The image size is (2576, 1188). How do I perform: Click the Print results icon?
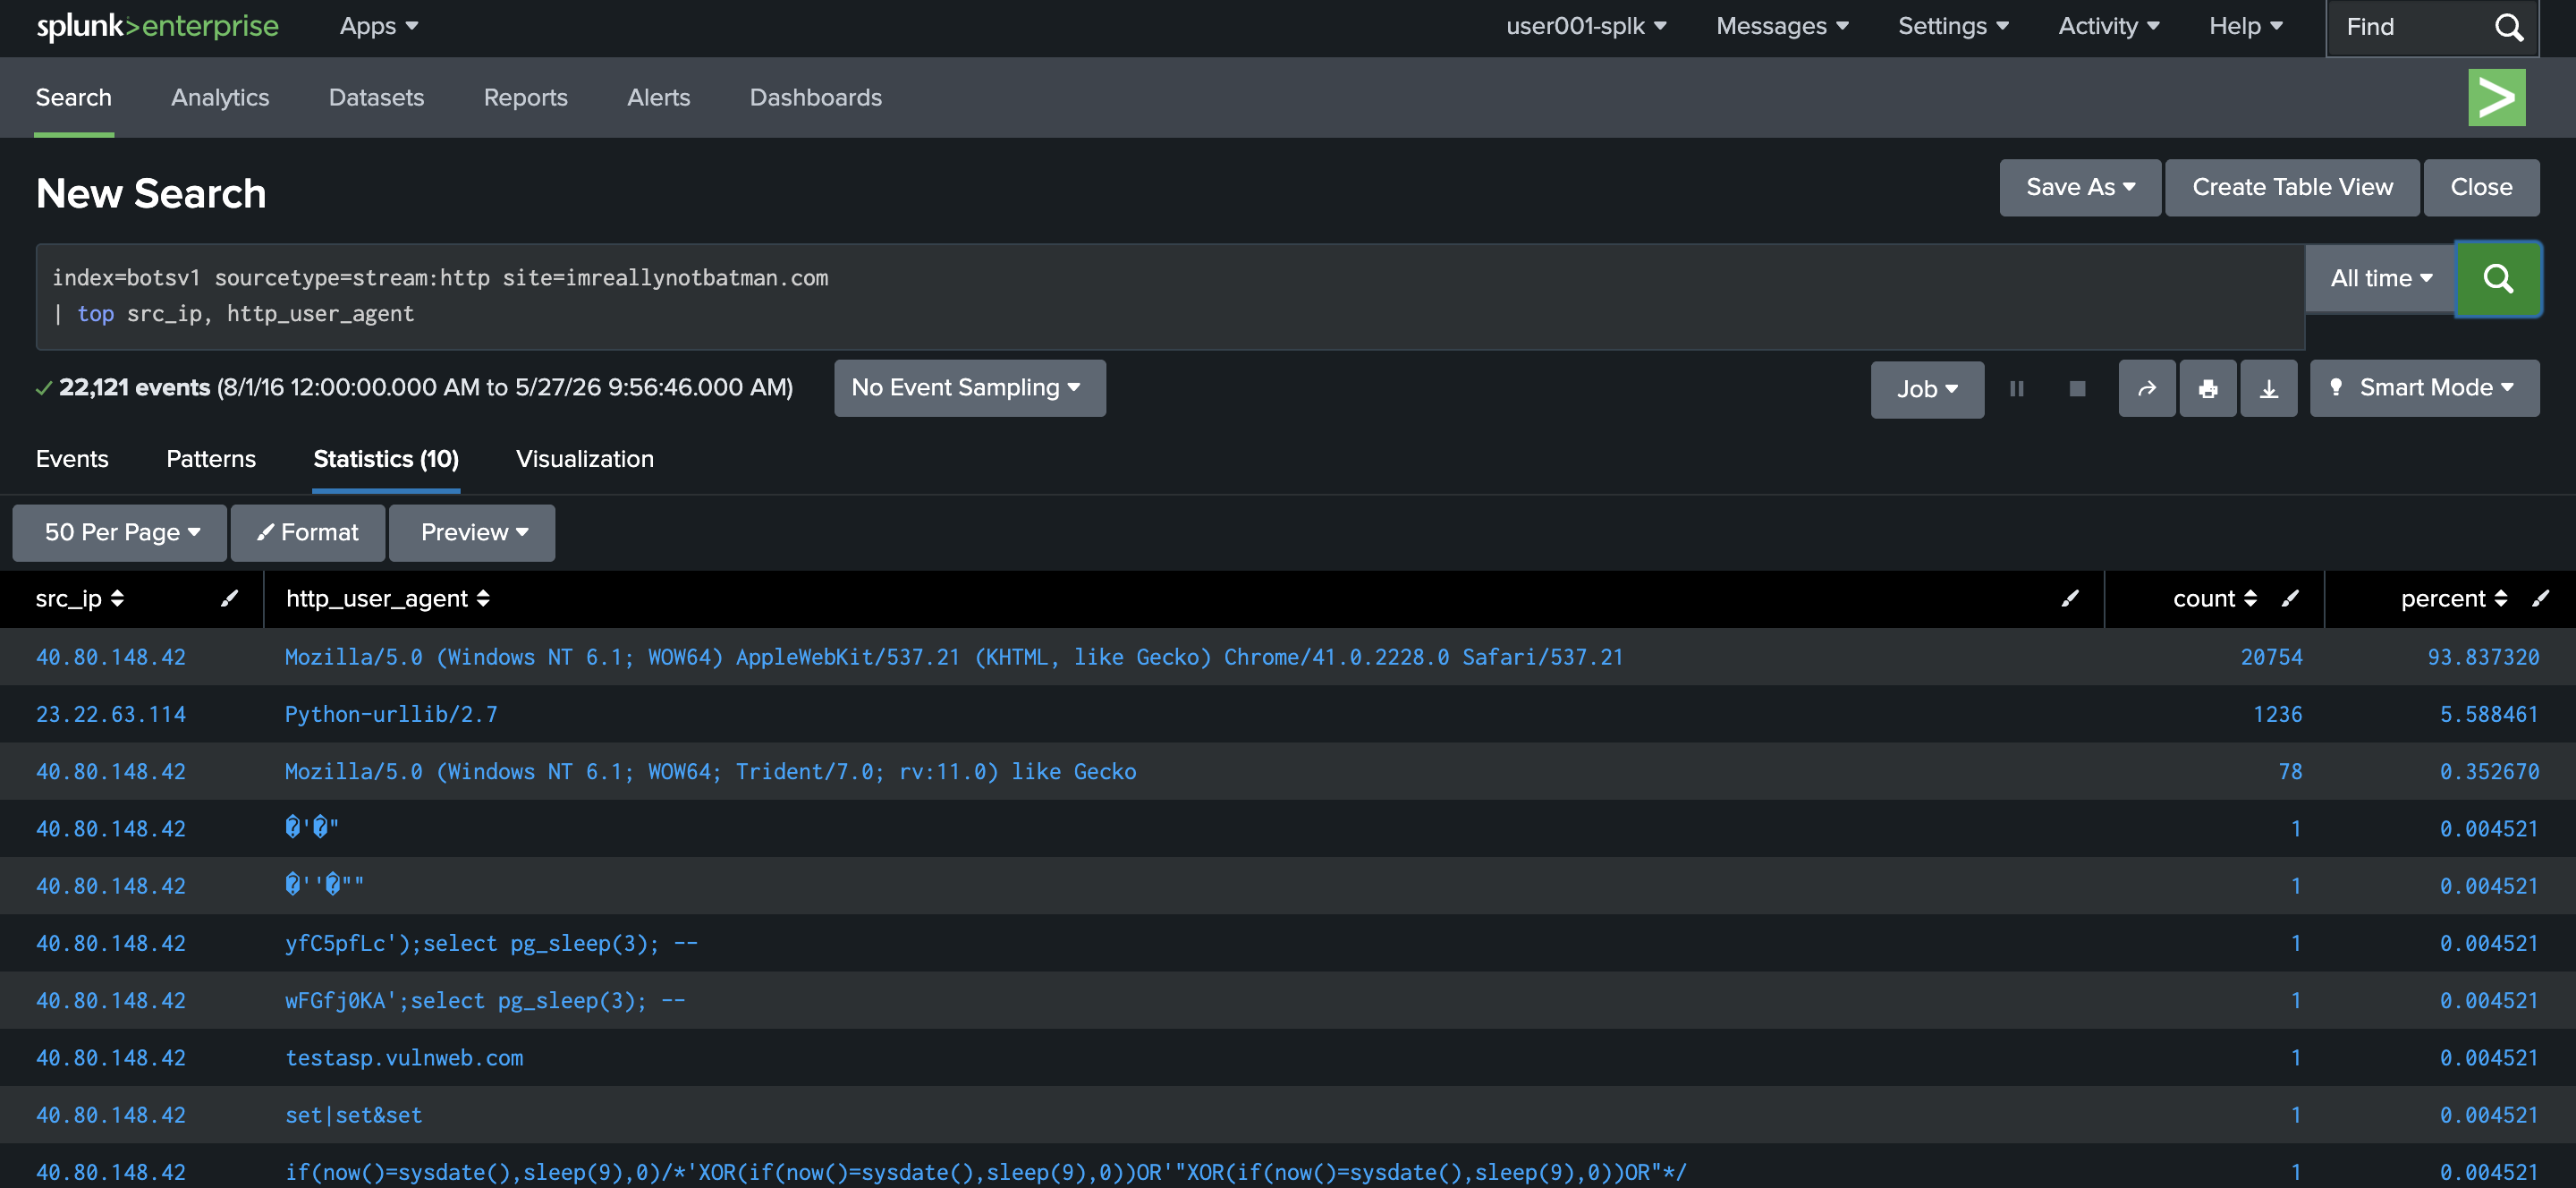2207,388
